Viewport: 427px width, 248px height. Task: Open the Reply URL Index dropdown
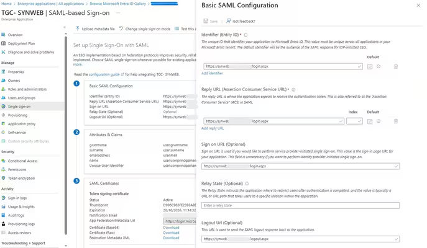pos(354,121)
